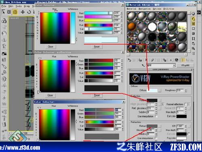Click the Select by Material icon
This screenshot has width=202, height=152.
194,48
